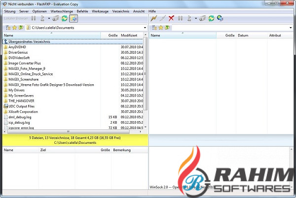Sort left pane by Größe column
The height and width of the screenshot is (198, 296).
click(x=110, y=35)
